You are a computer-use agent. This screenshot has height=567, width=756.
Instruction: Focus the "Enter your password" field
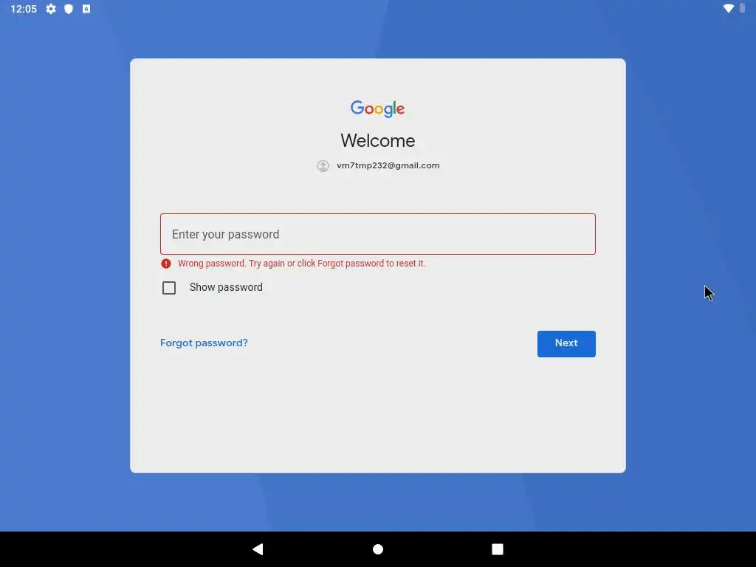click(378, 234)
